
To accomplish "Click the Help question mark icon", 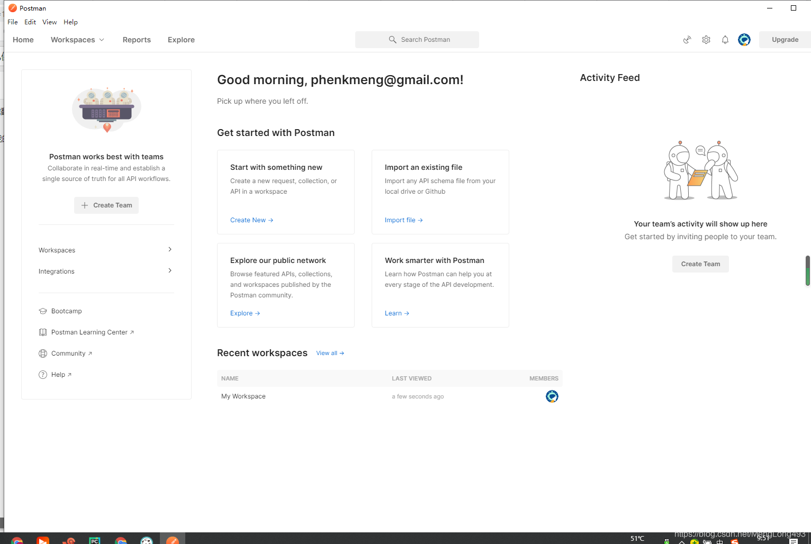I will (x=43, y=375).
